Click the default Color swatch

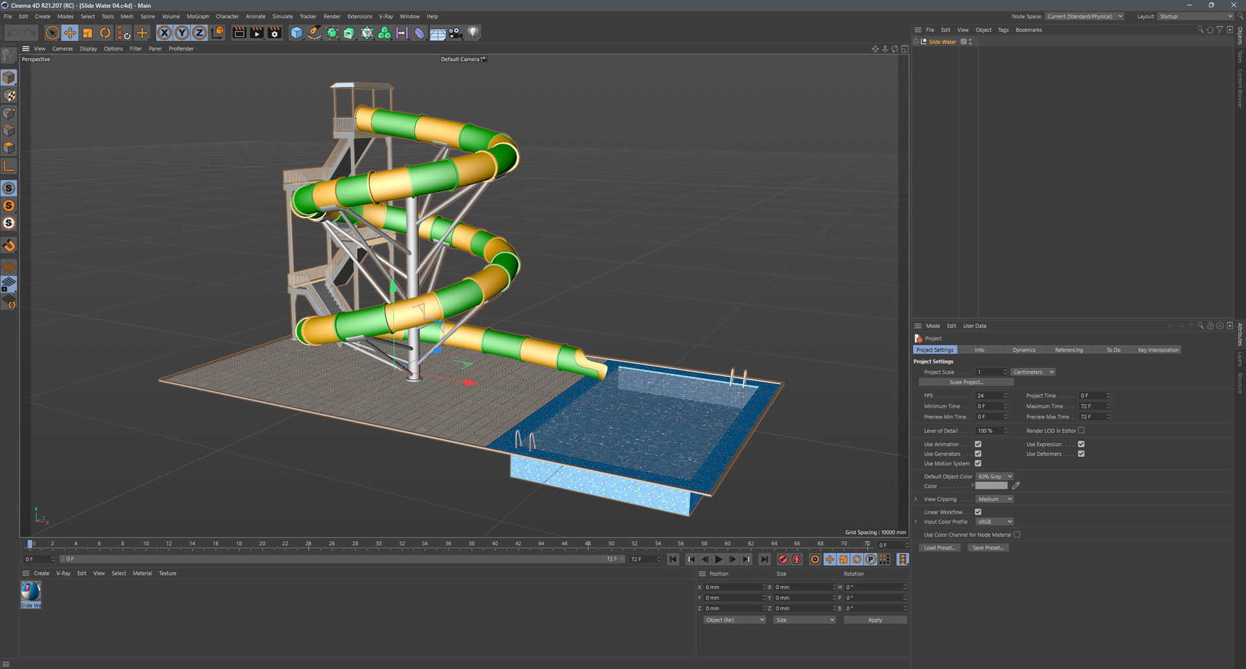(x=991, y=485)
